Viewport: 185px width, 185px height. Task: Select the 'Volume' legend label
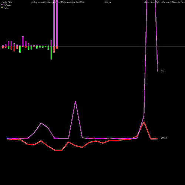7,5
